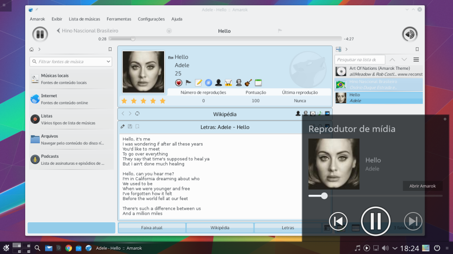Open the KDE application launcher
The height and width of the screenshot is (254, 453).
6,248
